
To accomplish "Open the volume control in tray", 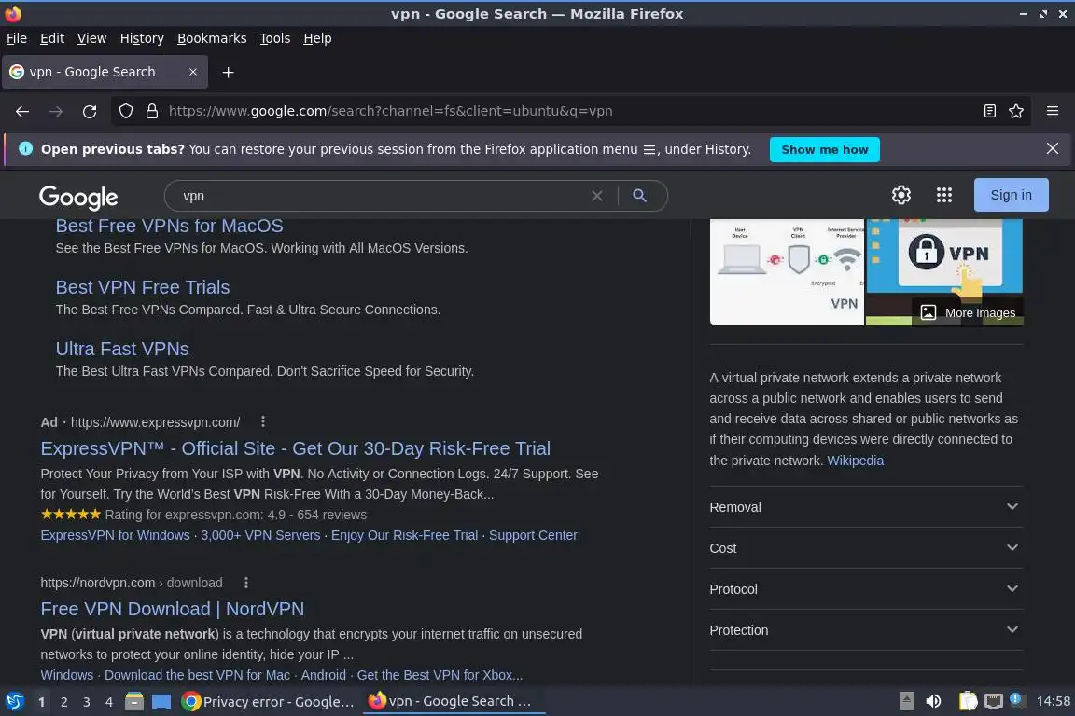I will click(x=933, y=702).
